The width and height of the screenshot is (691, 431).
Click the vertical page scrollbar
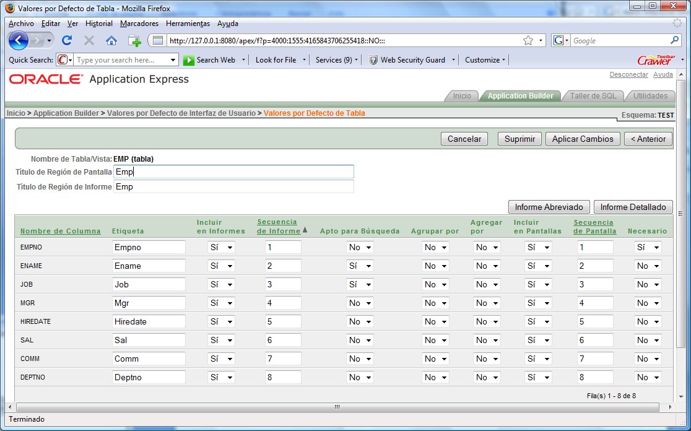681,213
